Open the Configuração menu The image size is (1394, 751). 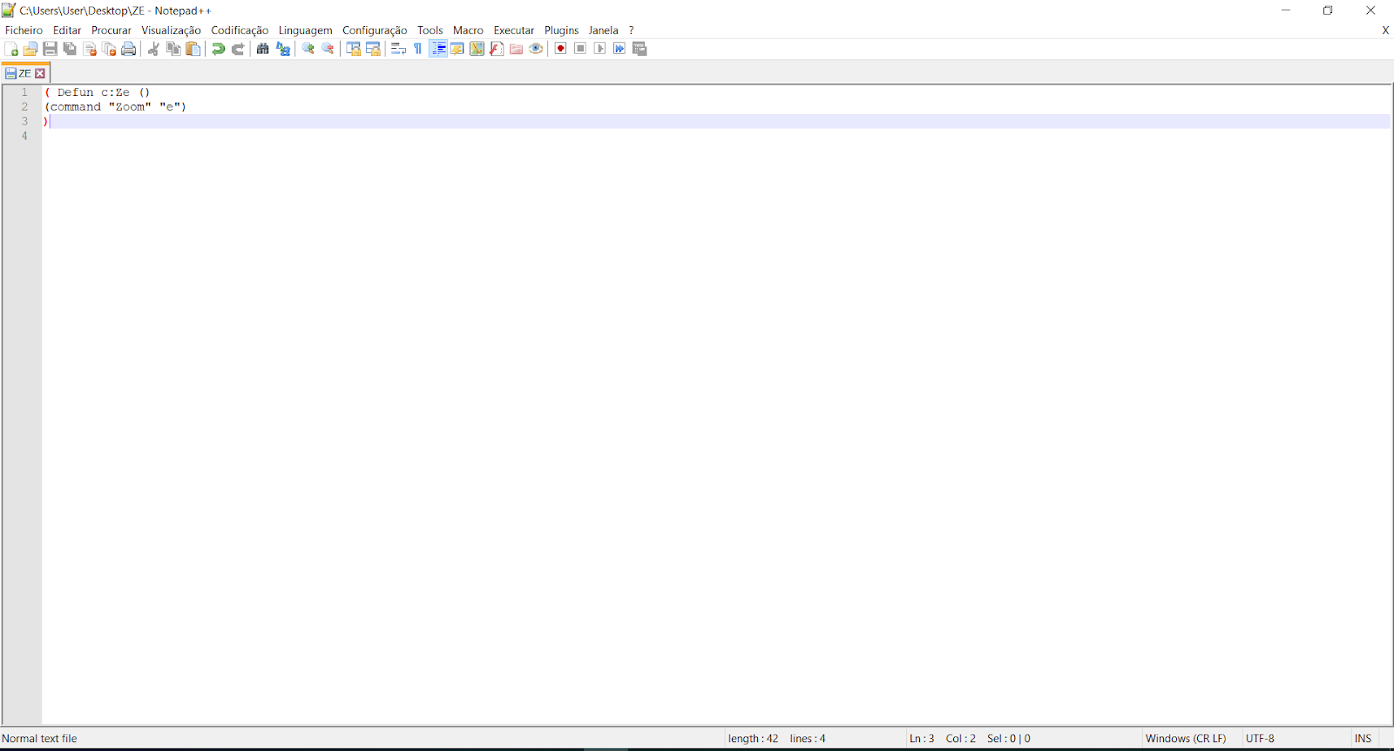pos(375,30)
